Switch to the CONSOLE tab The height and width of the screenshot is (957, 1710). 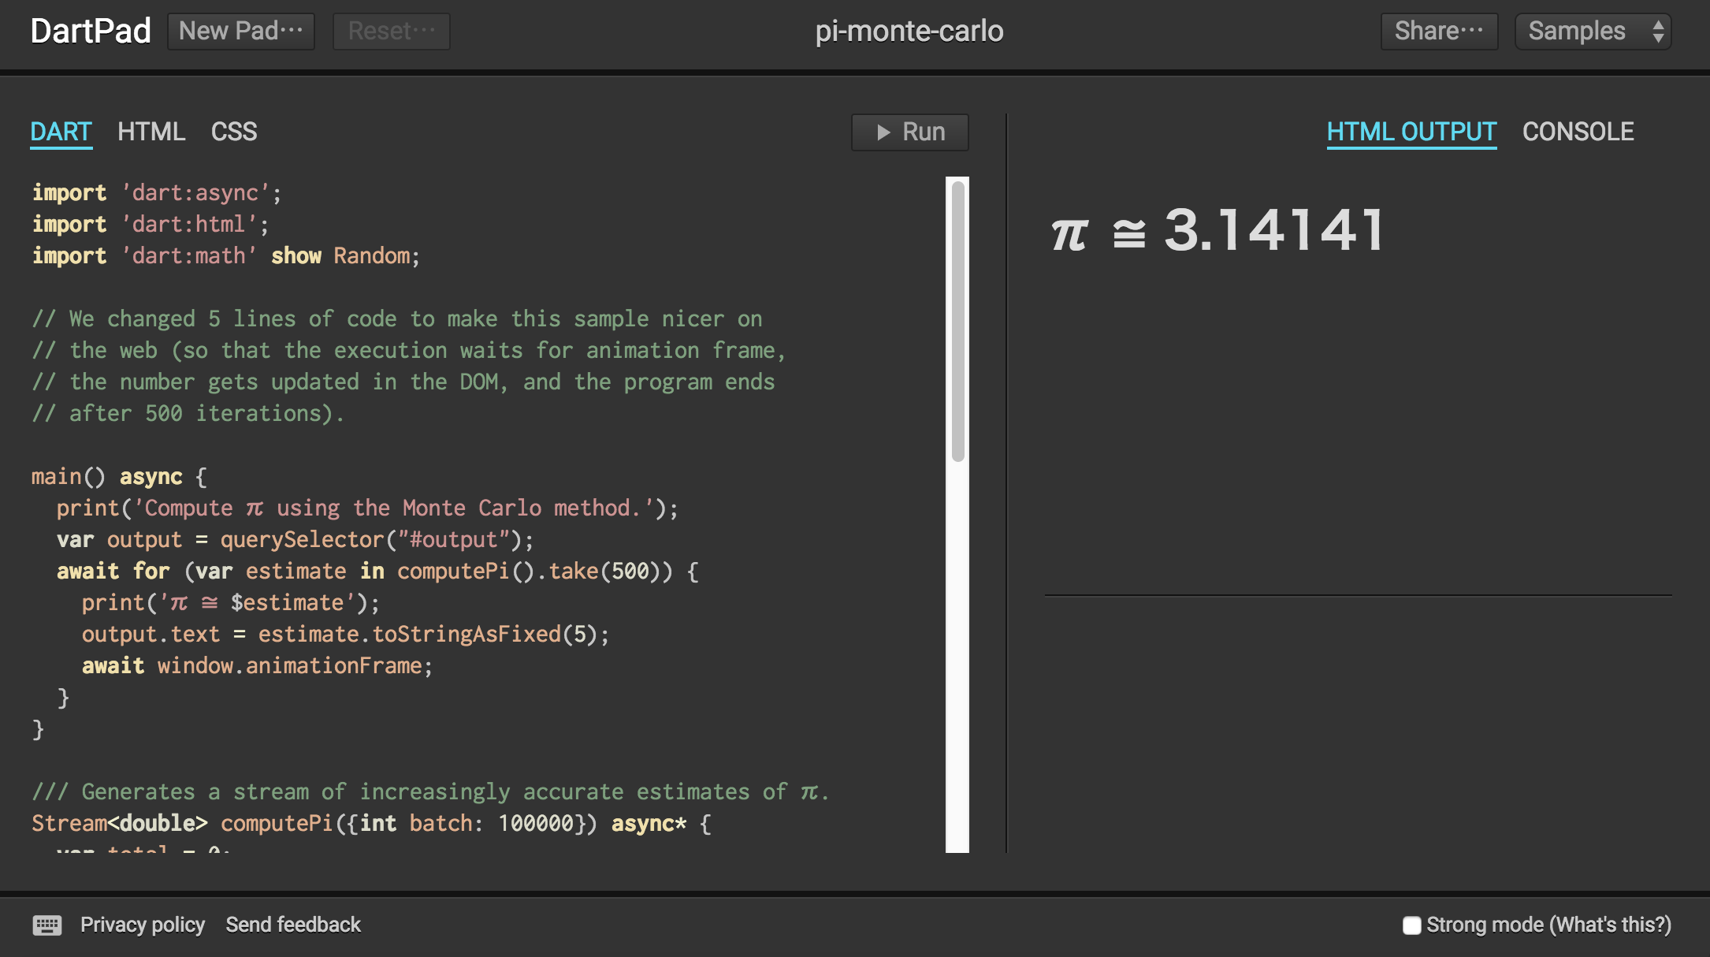click(1578, 132)
